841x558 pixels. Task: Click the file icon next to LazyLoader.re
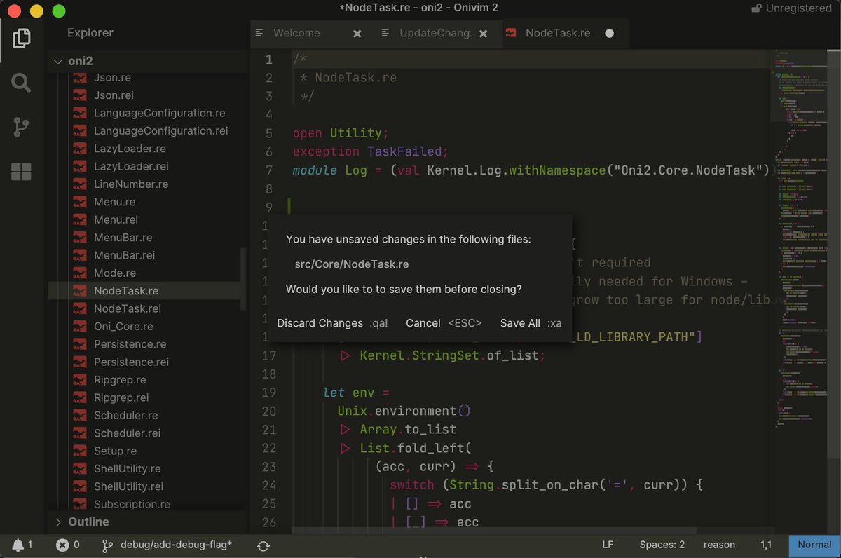81,149
